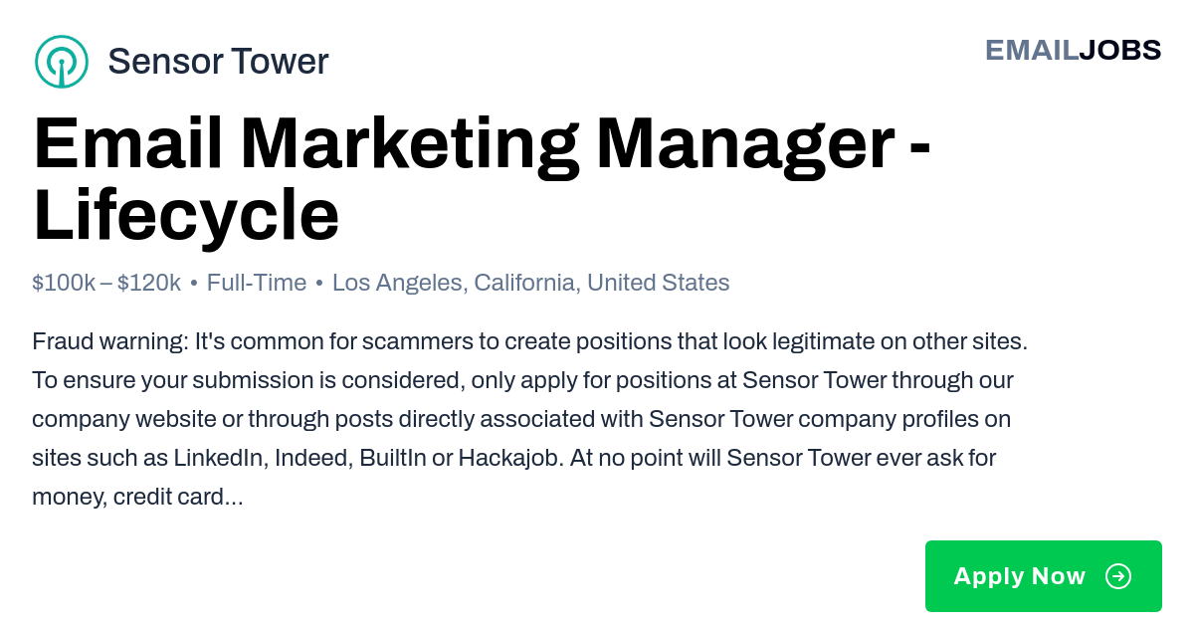The width and height of the screenshot is (1194, 627).
Task: Click the description line mentioning scammers
Action: coord(529,341)
